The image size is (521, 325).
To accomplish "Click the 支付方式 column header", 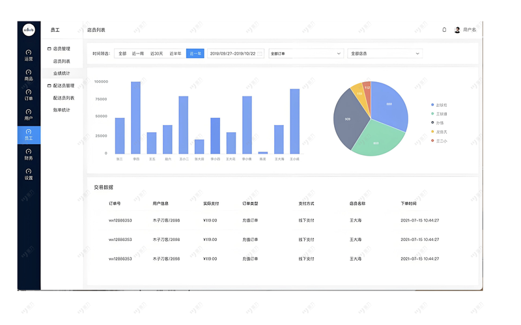I will click(306, 203).
